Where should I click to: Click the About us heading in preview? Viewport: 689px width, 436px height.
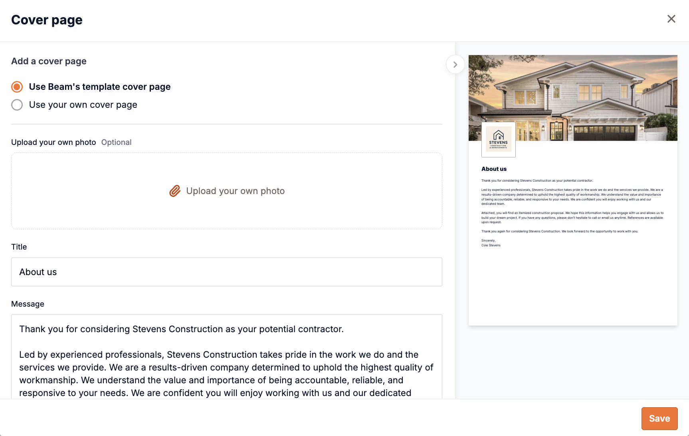click(x=494, y=169)
